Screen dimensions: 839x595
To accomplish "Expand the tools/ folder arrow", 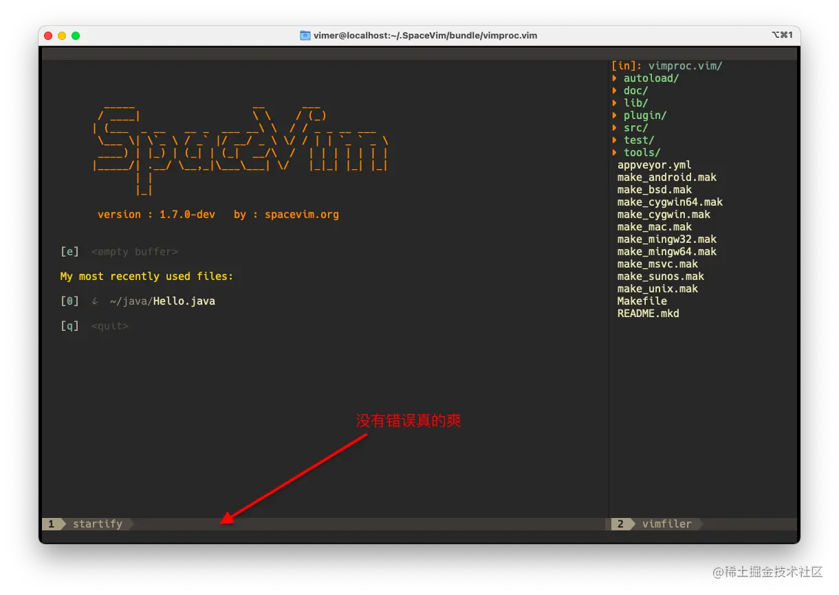I will 614,153.
